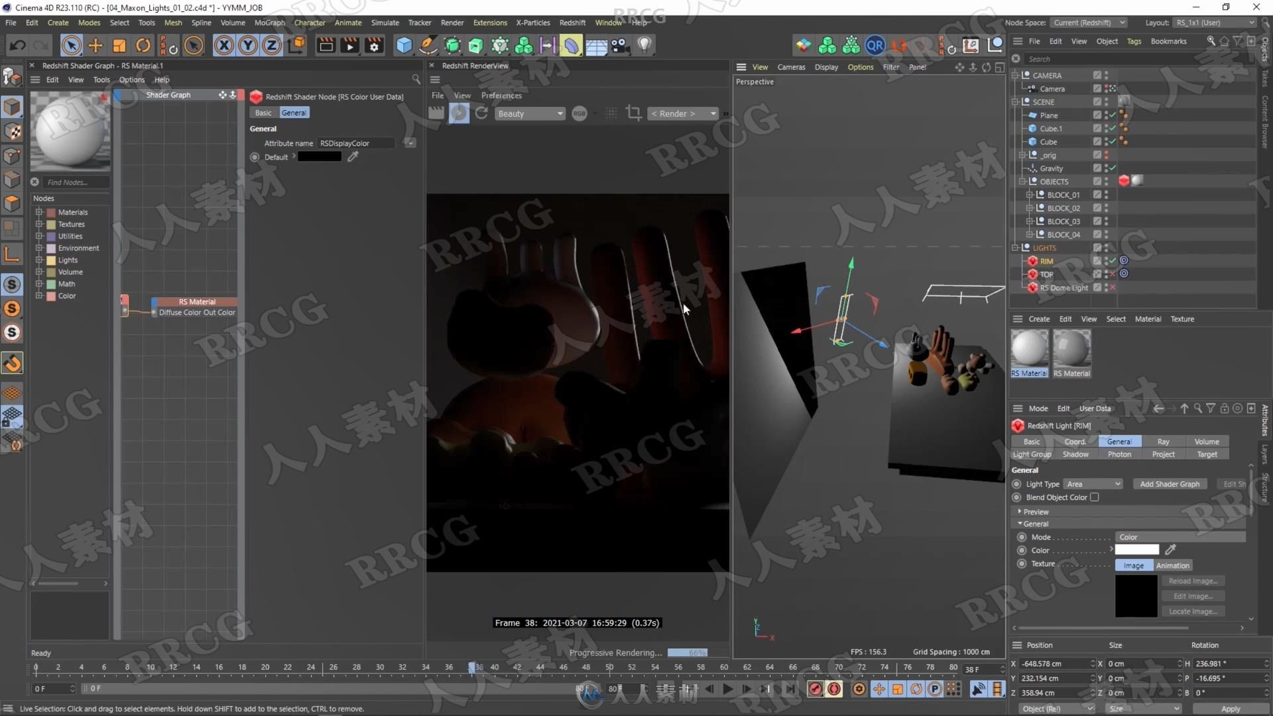Toggle Z axis lock
The height and width of the screenshot is (716, 1273).
(x=272, y=45)
